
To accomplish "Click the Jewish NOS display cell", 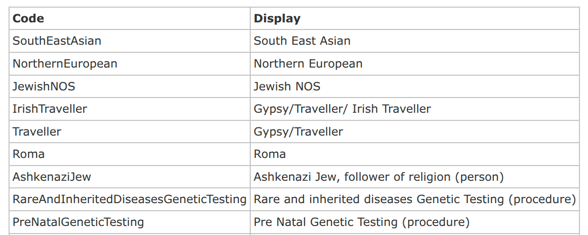I will coord(287,87).
